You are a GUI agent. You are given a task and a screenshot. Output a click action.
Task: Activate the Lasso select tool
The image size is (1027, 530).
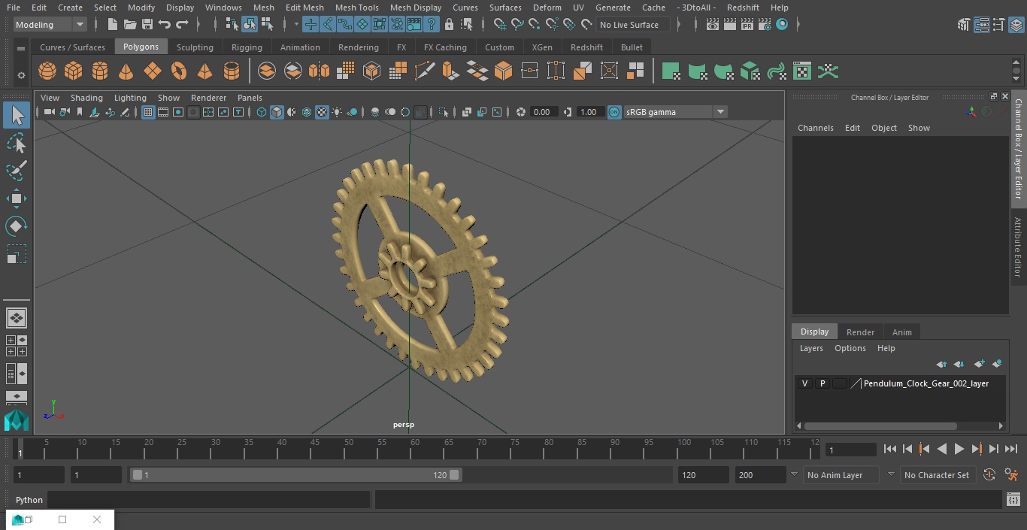17,143
